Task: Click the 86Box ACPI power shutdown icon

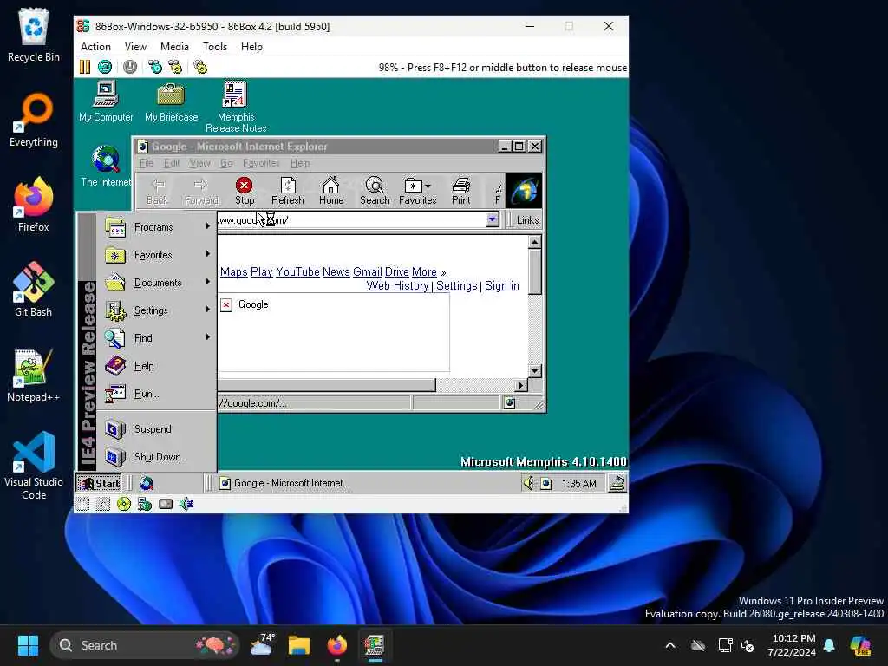Action: (130, 67)
